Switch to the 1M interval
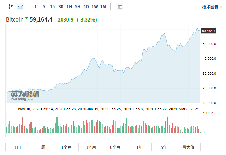 click(103, 6)
